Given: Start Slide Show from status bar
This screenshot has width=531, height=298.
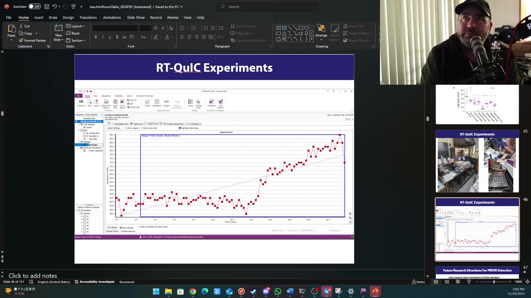Looking at the screenshot, I should 469,282.
